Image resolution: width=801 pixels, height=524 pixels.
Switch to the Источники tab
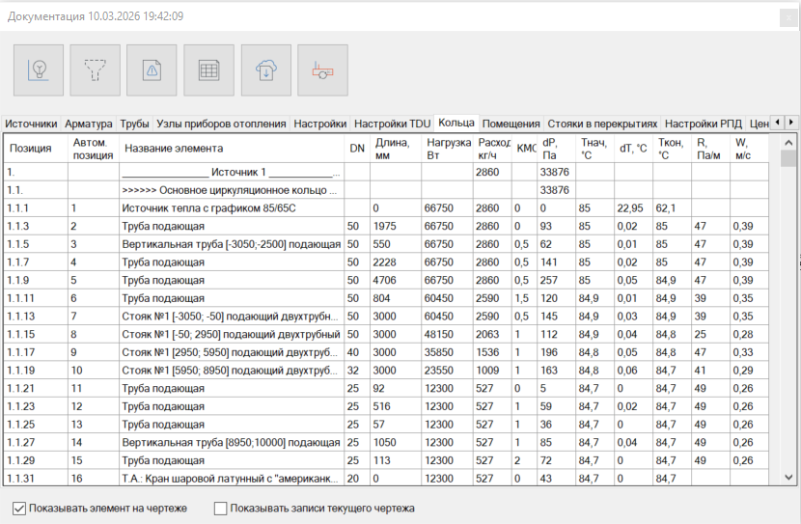[x=30, y=124]
